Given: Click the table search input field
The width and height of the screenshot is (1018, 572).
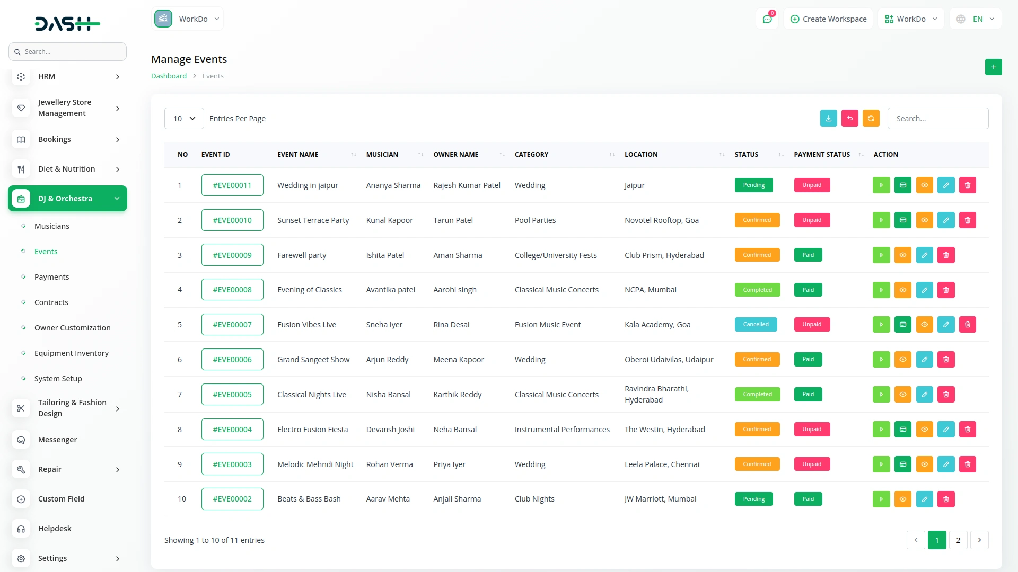Looking at the screenshot, I should (x=937, y=119).
